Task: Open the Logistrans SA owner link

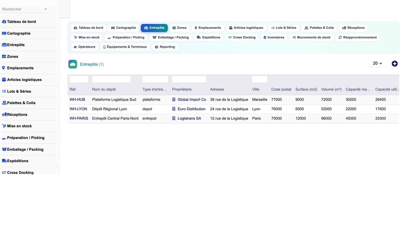Action: pyautogui.click(x=189, y=118)
